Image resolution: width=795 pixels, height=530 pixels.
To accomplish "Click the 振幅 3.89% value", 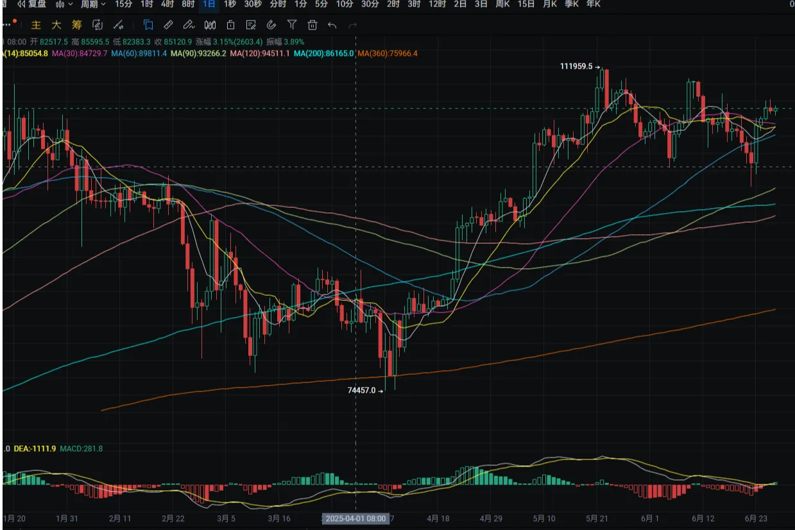I will coord(287,42).
